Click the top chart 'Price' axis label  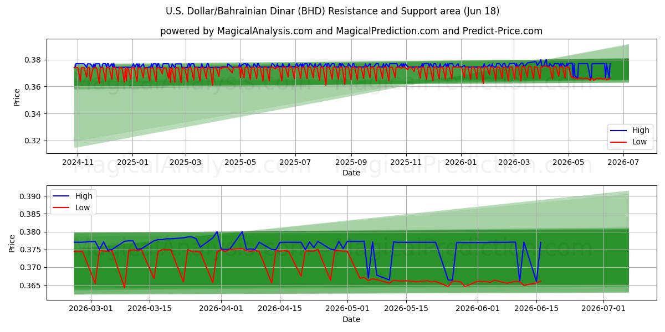[17, 97]
